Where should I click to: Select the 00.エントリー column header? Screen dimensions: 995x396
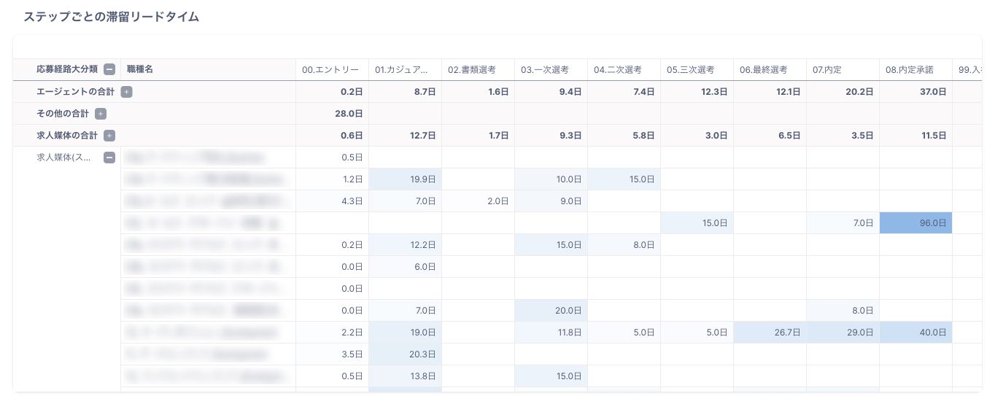point(330,70)
